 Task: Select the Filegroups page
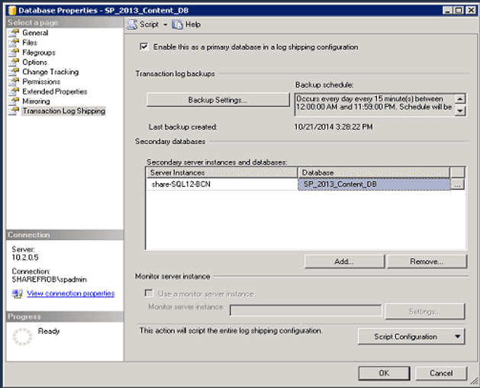[x=39, y=53]
